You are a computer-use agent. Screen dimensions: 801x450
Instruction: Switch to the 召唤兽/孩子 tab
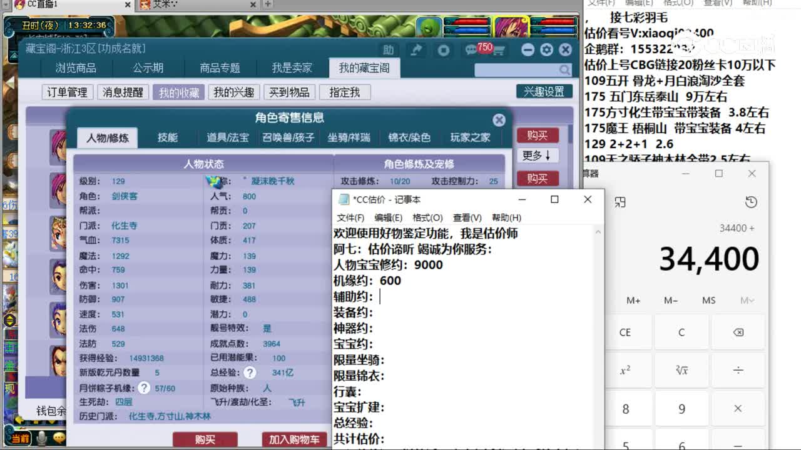pyautogui.click(x=288, y=137)
